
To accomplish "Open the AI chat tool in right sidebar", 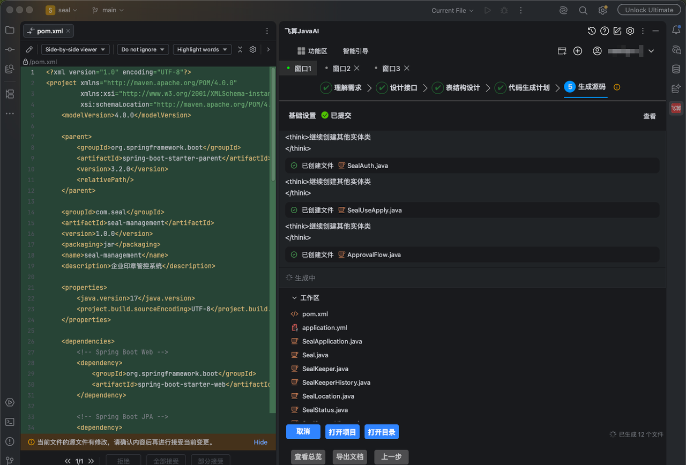I will point(676,50).
